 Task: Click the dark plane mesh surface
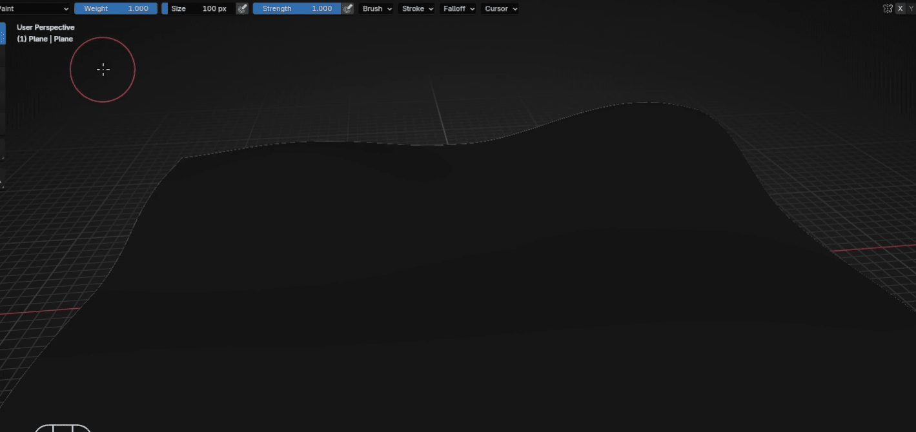pos(452,258)
